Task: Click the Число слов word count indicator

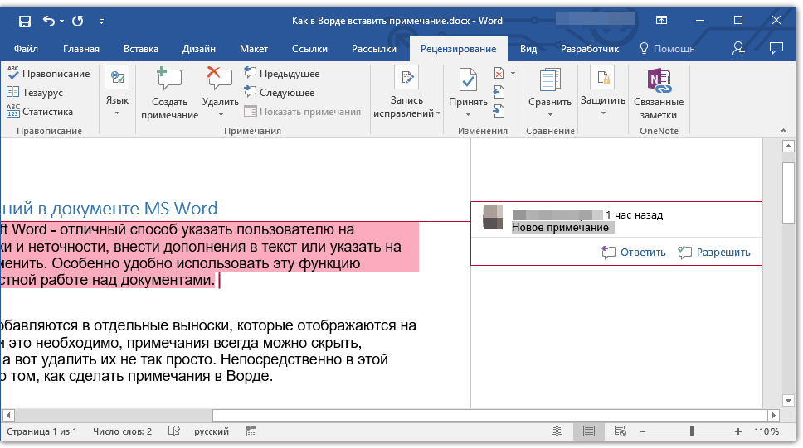Action: 122,431
